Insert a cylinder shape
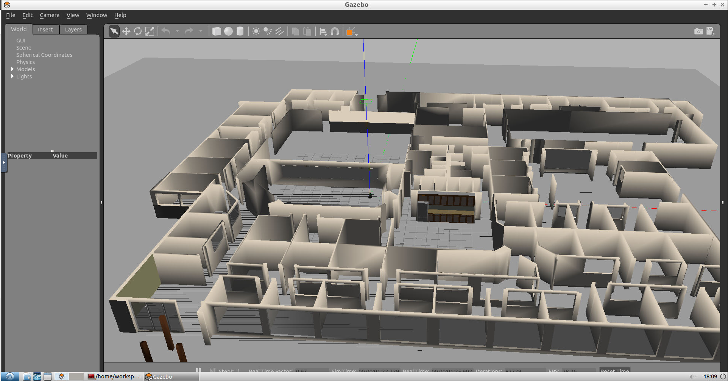728x381 pixels. [x=240, y=31]
